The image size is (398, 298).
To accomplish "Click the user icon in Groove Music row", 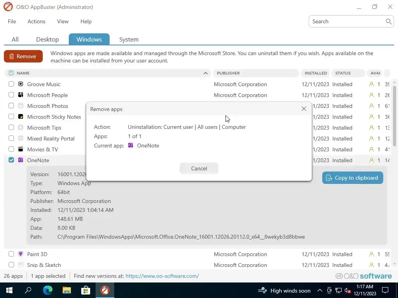I will (372, 84).
